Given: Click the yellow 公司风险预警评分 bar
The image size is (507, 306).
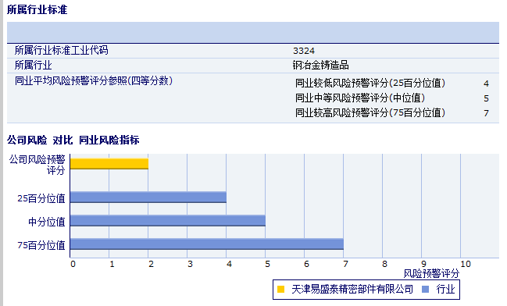Looking at the screenshot, I should pos(109,164).
